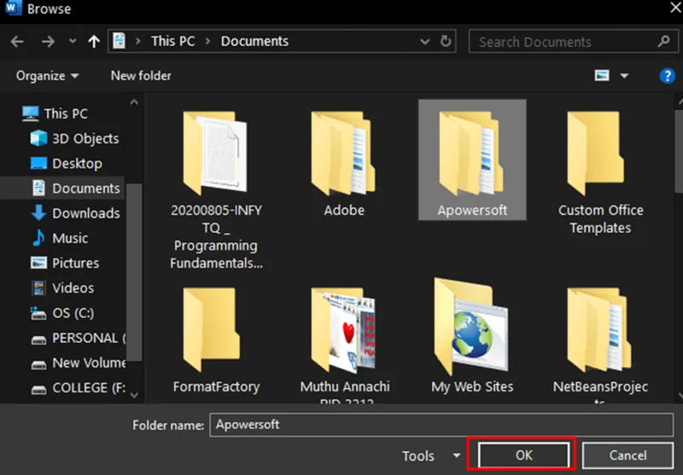The height and width of the screenshot is (475, 683).
Task: Go up one folder level
Action: (94, 41)
